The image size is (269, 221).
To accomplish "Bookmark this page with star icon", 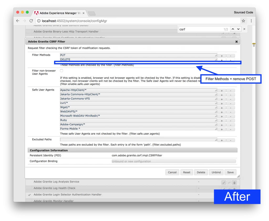I will click(x=243, y=21).
